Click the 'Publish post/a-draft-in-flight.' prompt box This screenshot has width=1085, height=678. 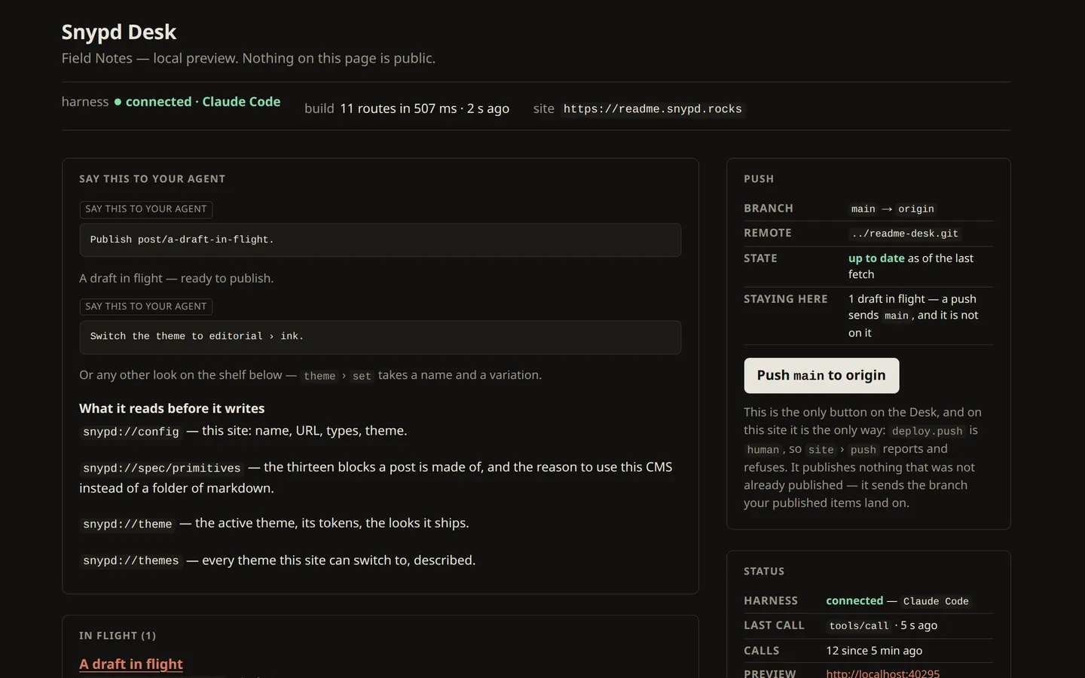381,240
